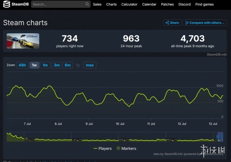Screen dimensions: 231x162
Task: Open the SteamDB logo home link
Action: click(x=16, y=4)
